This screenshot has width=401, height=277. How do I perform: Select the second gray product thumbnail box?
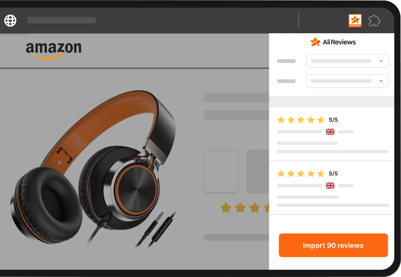point(258,171)
